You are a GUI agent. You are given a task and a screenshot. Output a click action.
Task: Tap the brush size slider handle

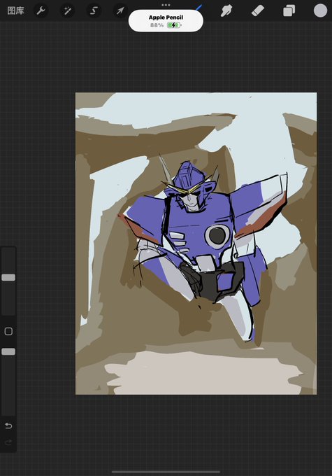[8, 277]
